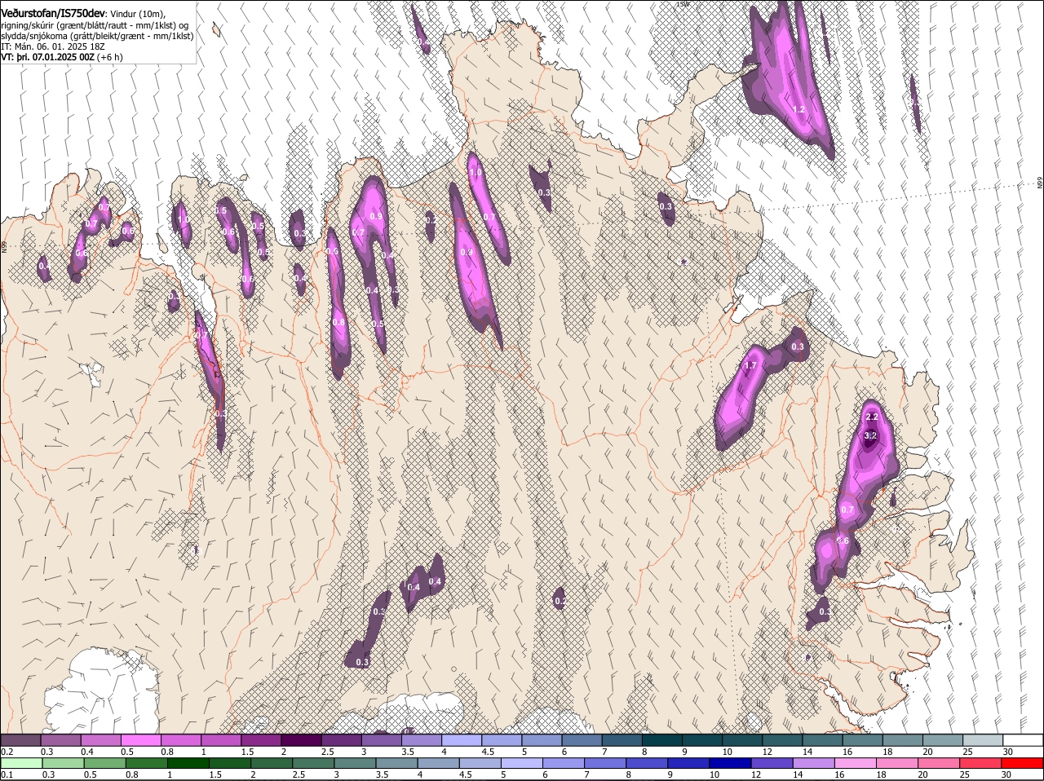Select the pale grey upper swatch at 25
The height and width of the screenshot is (781, 1044).
(x=984, y=739)
